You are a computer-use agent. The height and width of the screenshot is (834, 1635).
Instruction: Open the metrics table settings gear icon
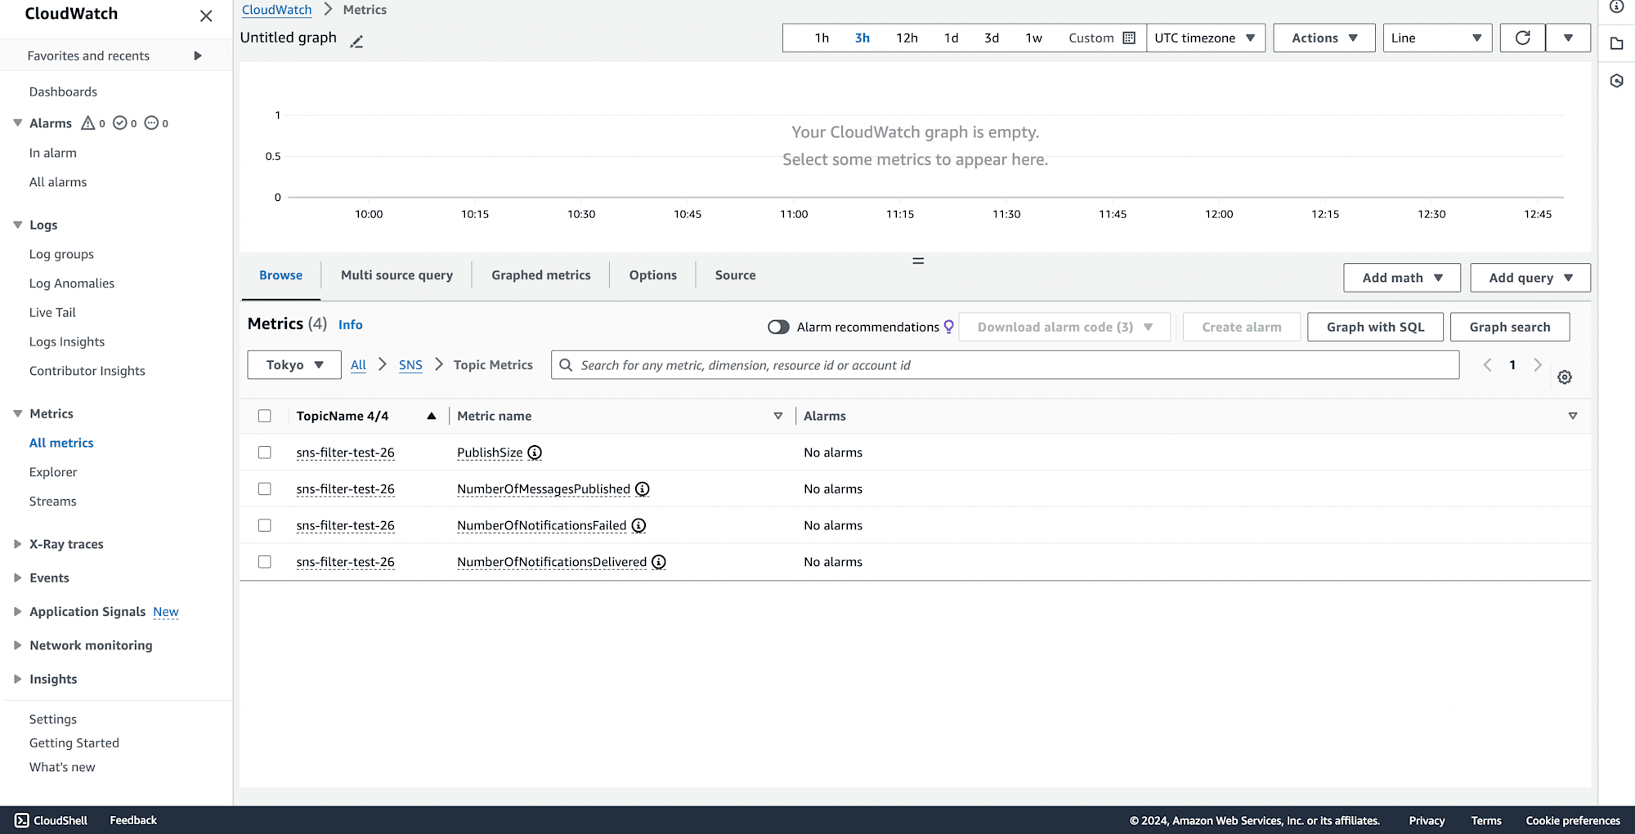pos(1565,377)
